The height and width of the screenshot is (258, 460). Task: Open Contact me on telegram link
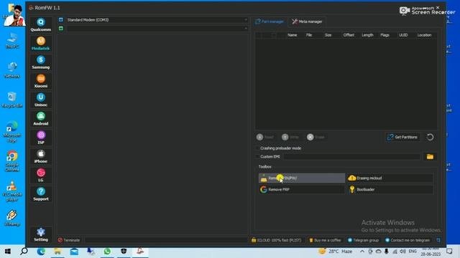408,240
